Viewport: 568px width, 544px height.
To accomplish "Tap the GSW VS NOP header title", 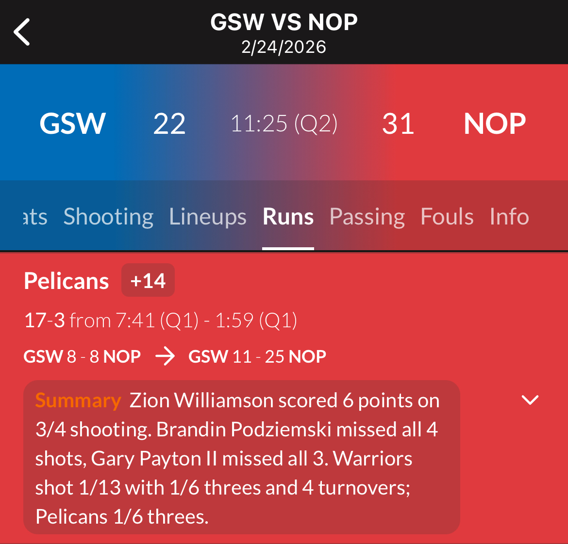I will pyautogui.click(x=284, y=22).
